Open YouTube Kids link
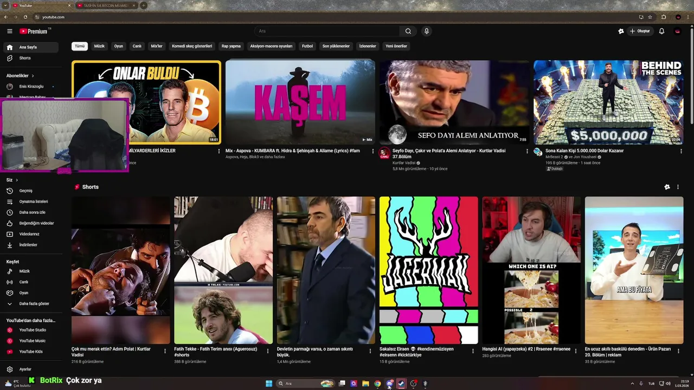Viewport: 694px width, 390px height. coord(30,352)
